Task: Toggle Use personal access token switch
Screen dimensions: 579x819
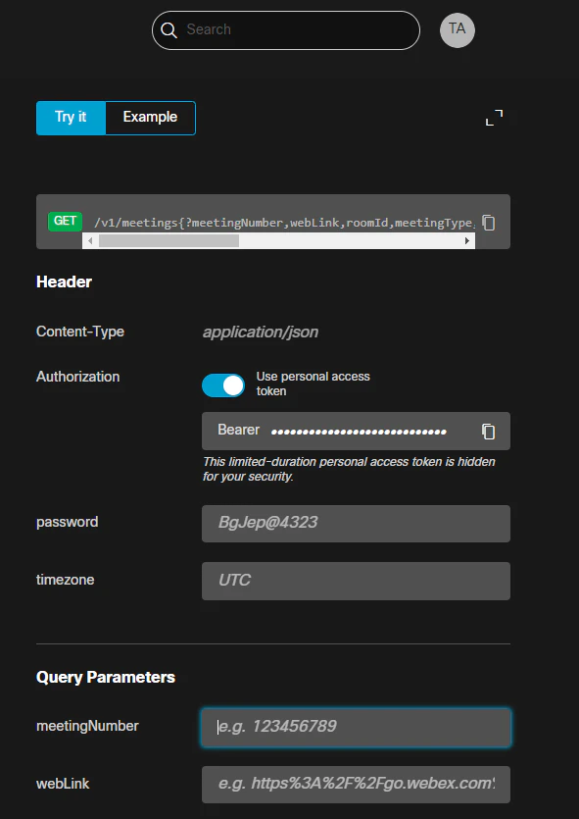Action: [223, 385]
